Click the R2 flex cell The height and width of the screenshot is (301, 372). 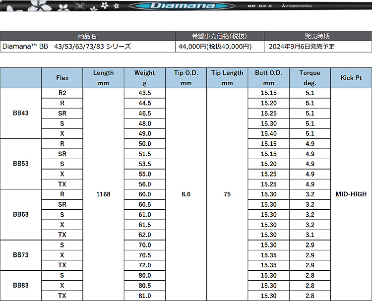coord(62,93)
